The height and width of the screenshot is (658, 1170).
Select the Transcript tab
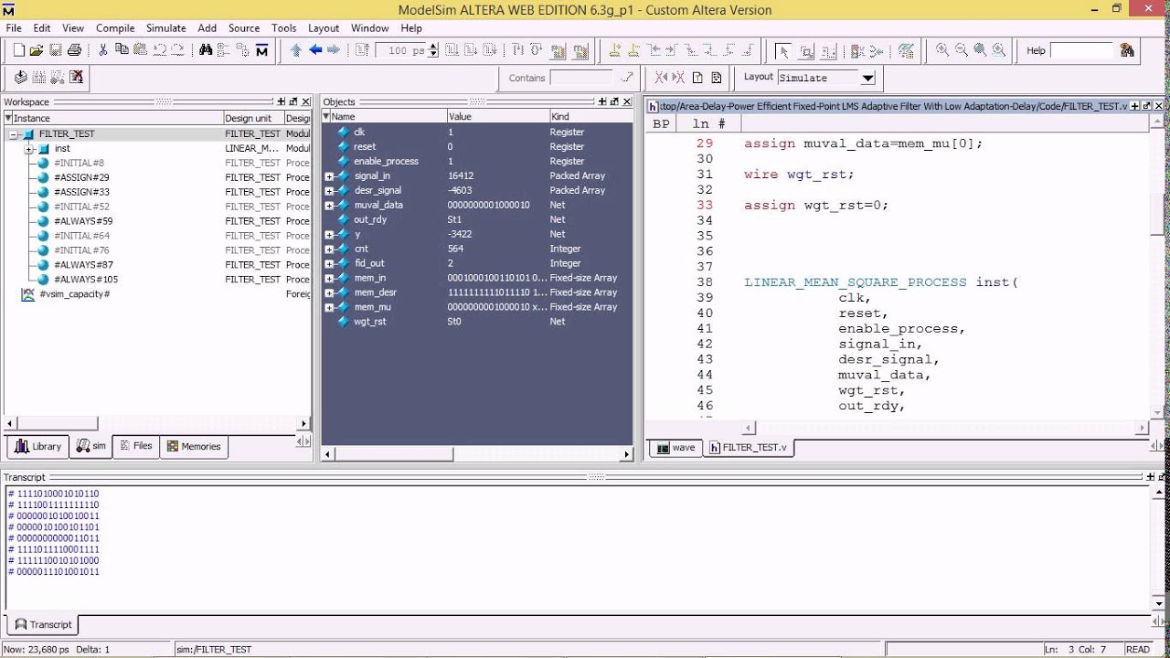42,624
